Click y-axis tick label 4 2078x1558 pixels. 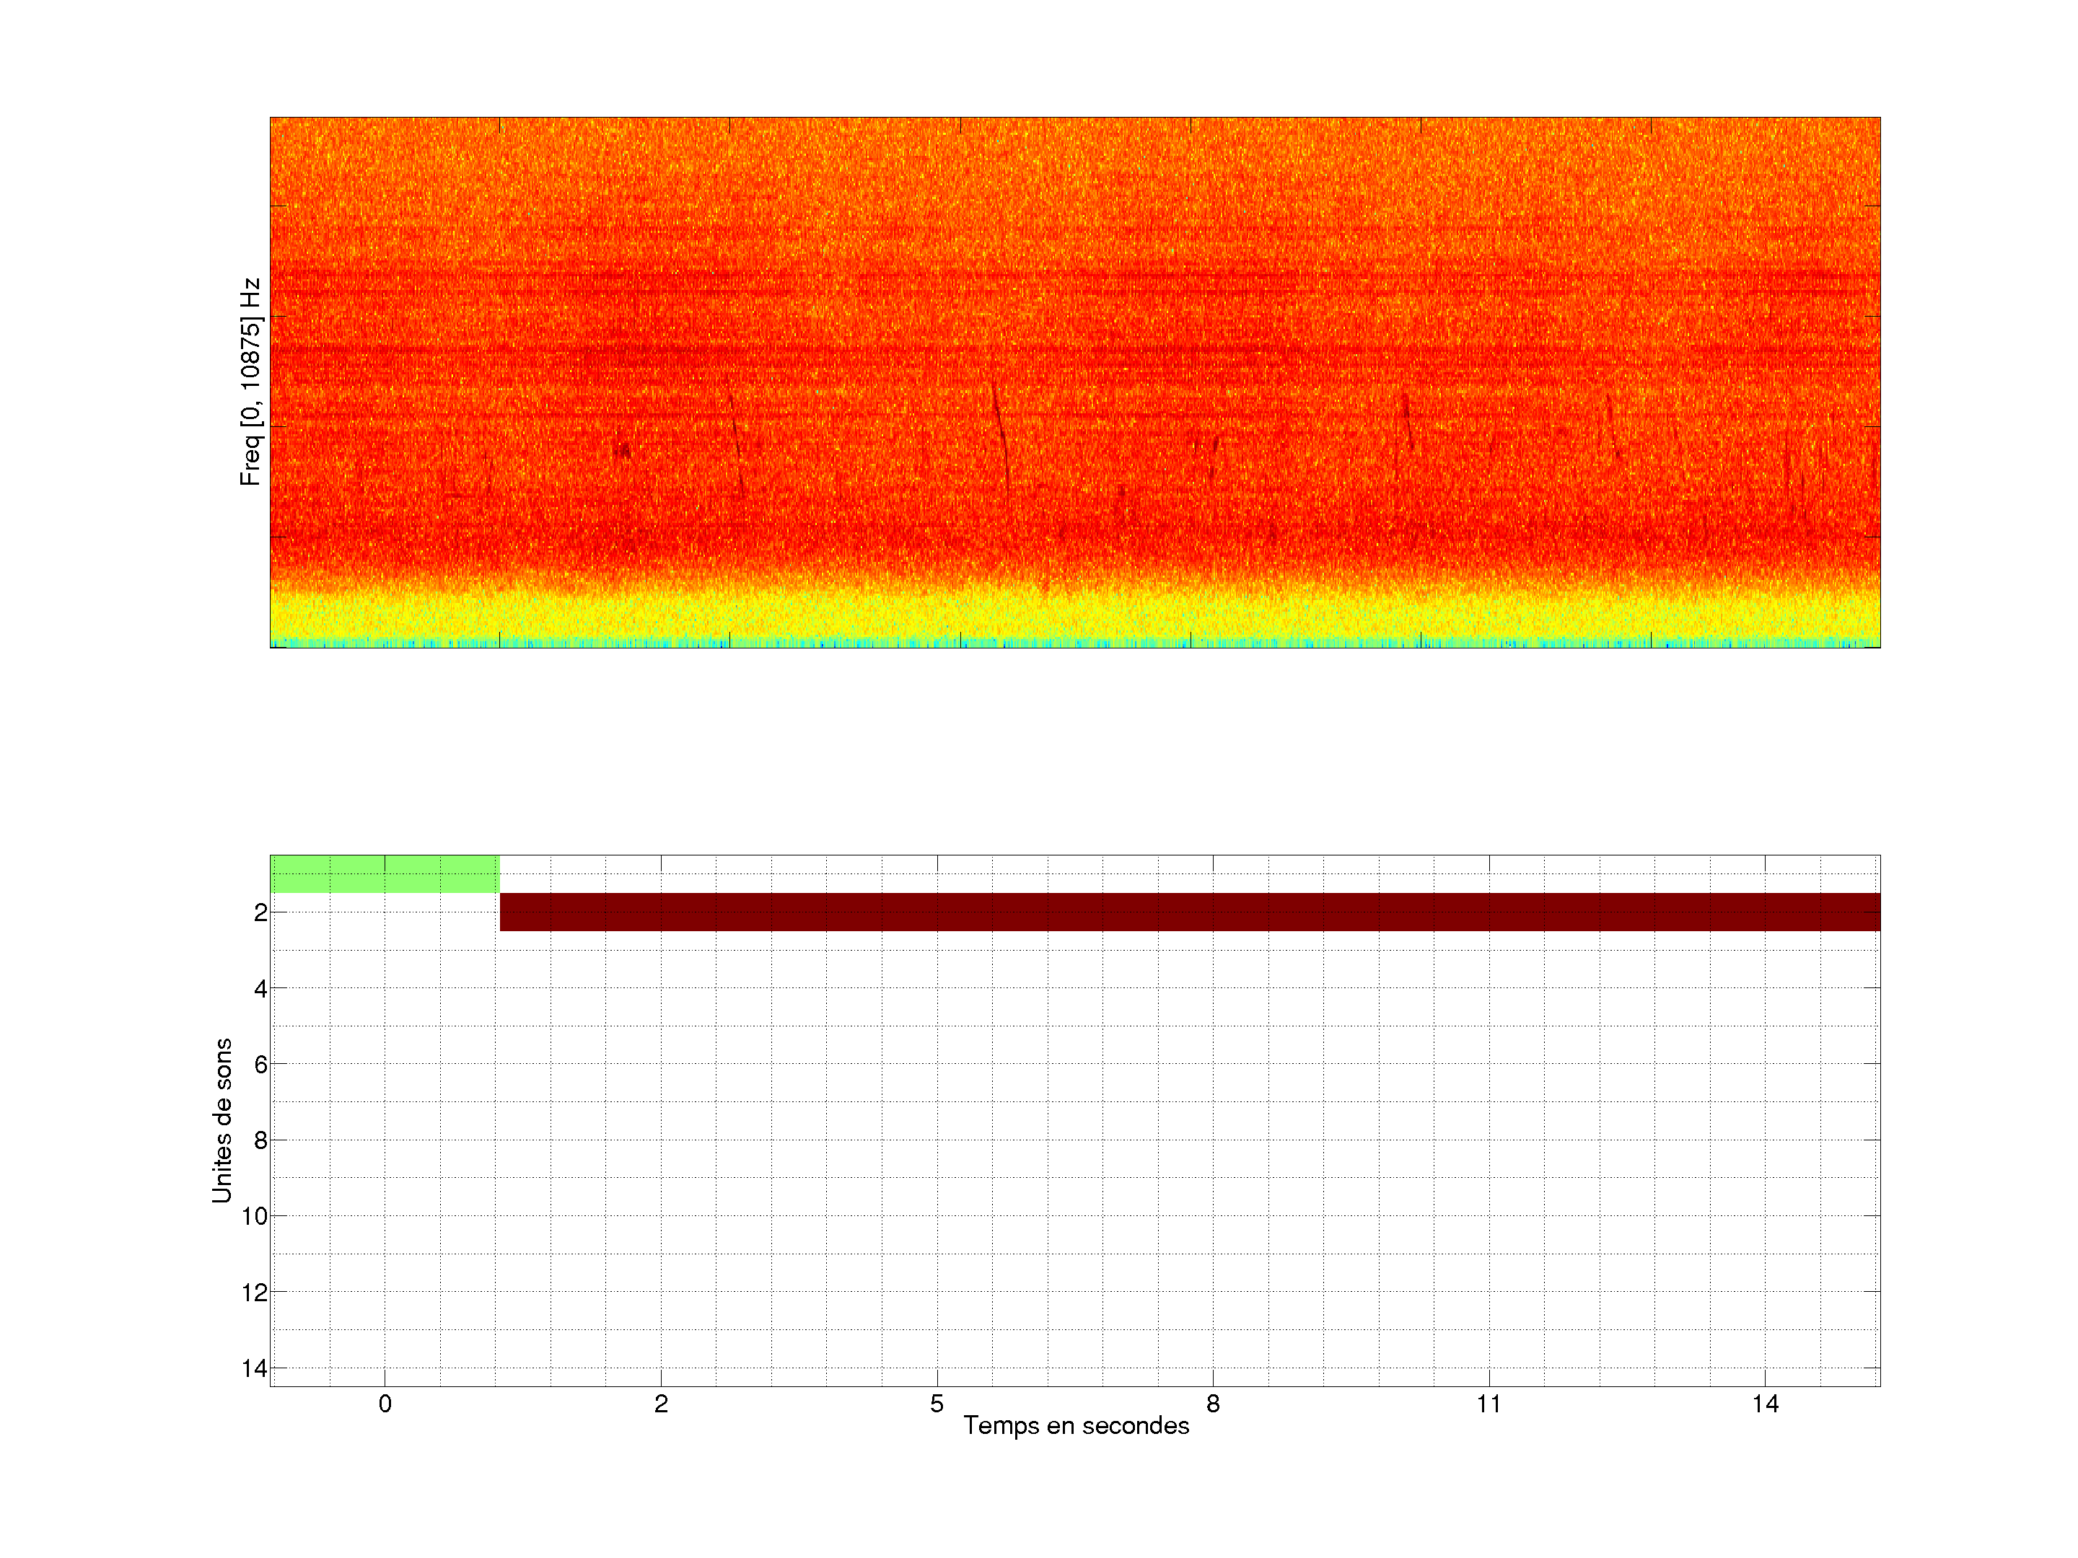[x=260, y=989]
